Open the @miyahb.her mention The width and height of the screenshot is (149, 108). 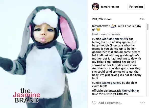pos(130,91)
